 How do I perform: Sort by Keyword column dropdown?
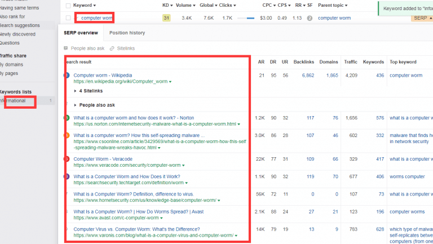click(85, 5)
